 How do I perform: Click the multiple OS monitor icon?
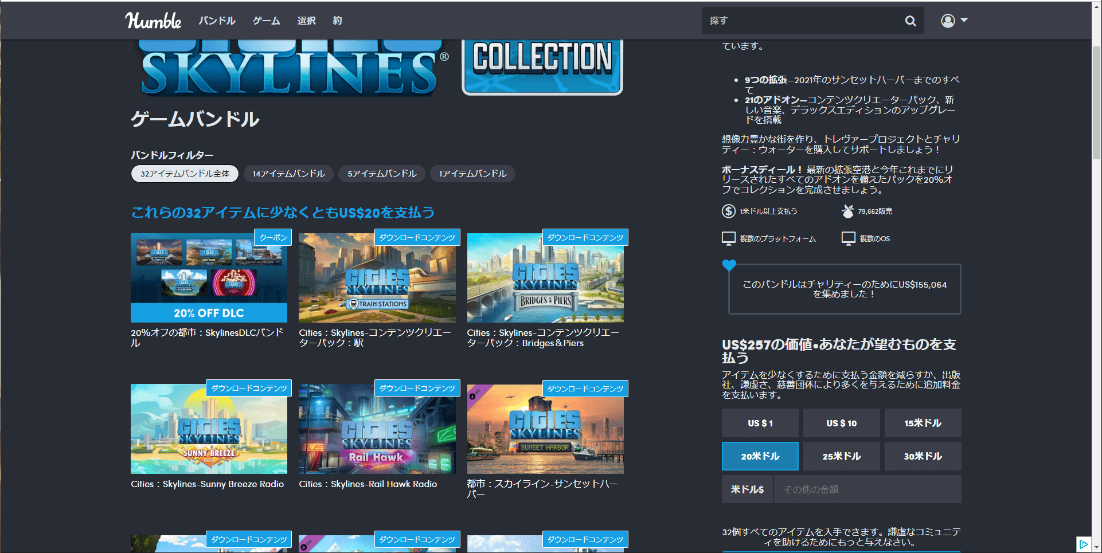tap(848, 238)
